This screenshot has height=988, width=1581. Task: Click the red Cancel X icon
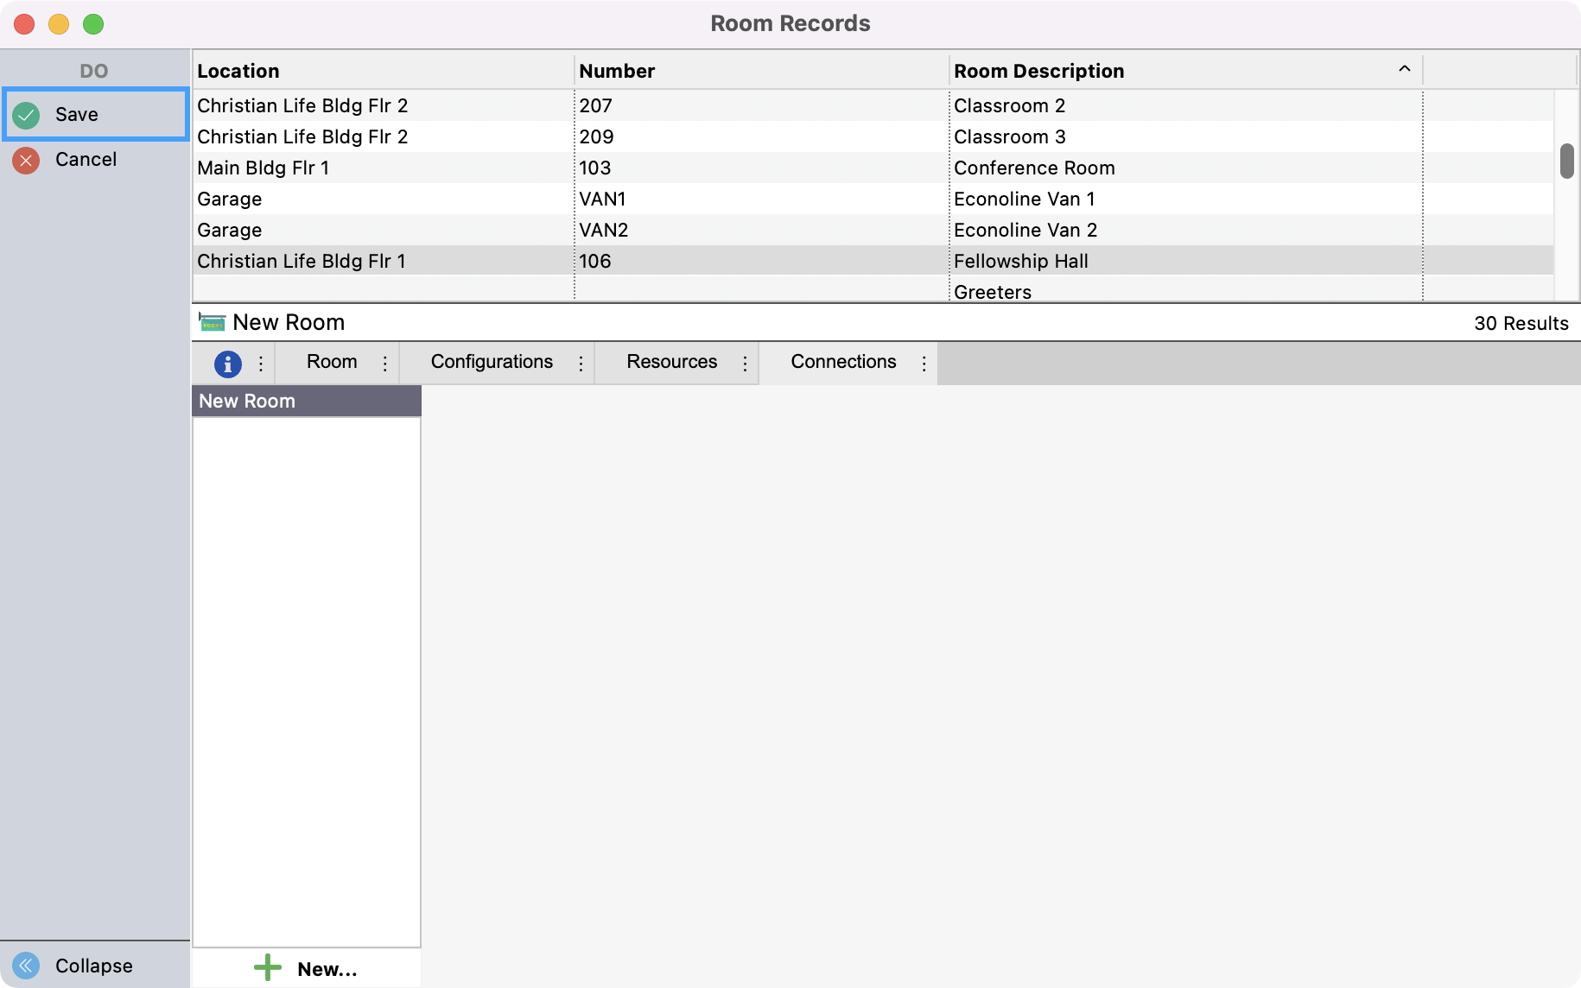pyautogui.click(x=27, y=160)
